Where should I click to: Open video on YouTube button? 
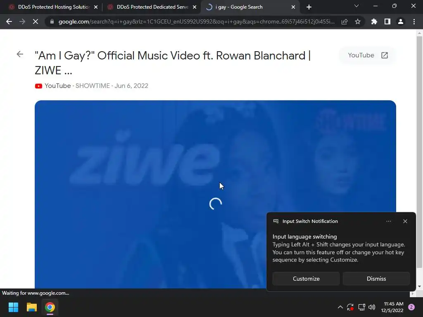[368, 55]
